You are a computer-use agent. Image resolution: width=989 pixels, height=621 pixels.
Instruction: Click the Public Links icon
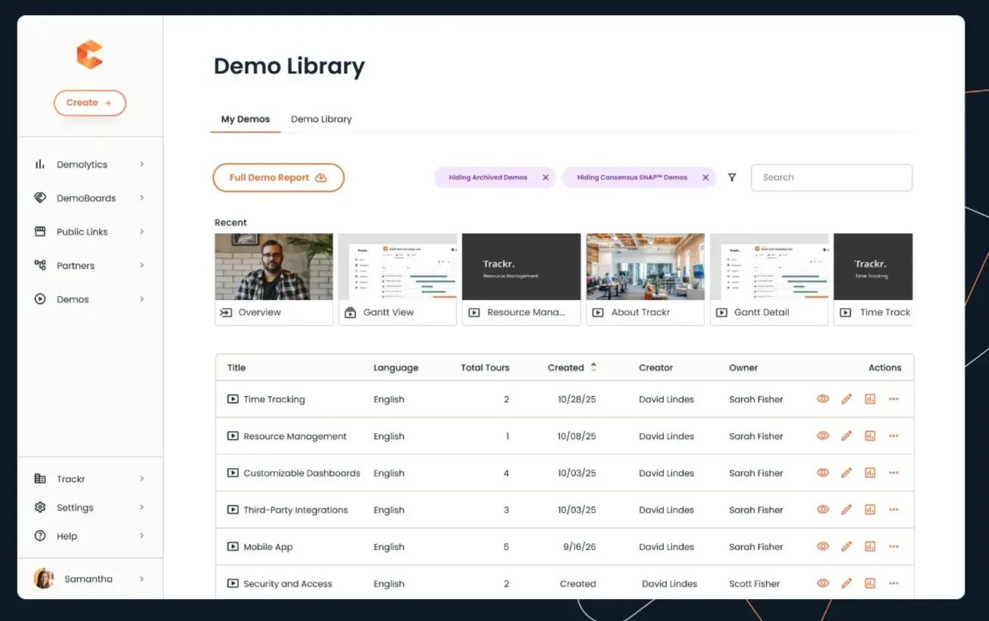(x=40, y=232)
